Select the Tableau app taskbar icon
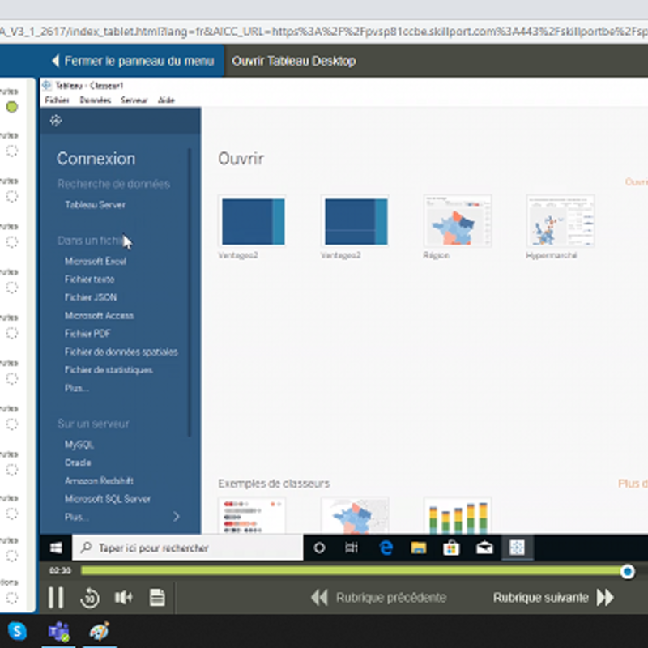This screenshot has width=648, height=648. 518,548
